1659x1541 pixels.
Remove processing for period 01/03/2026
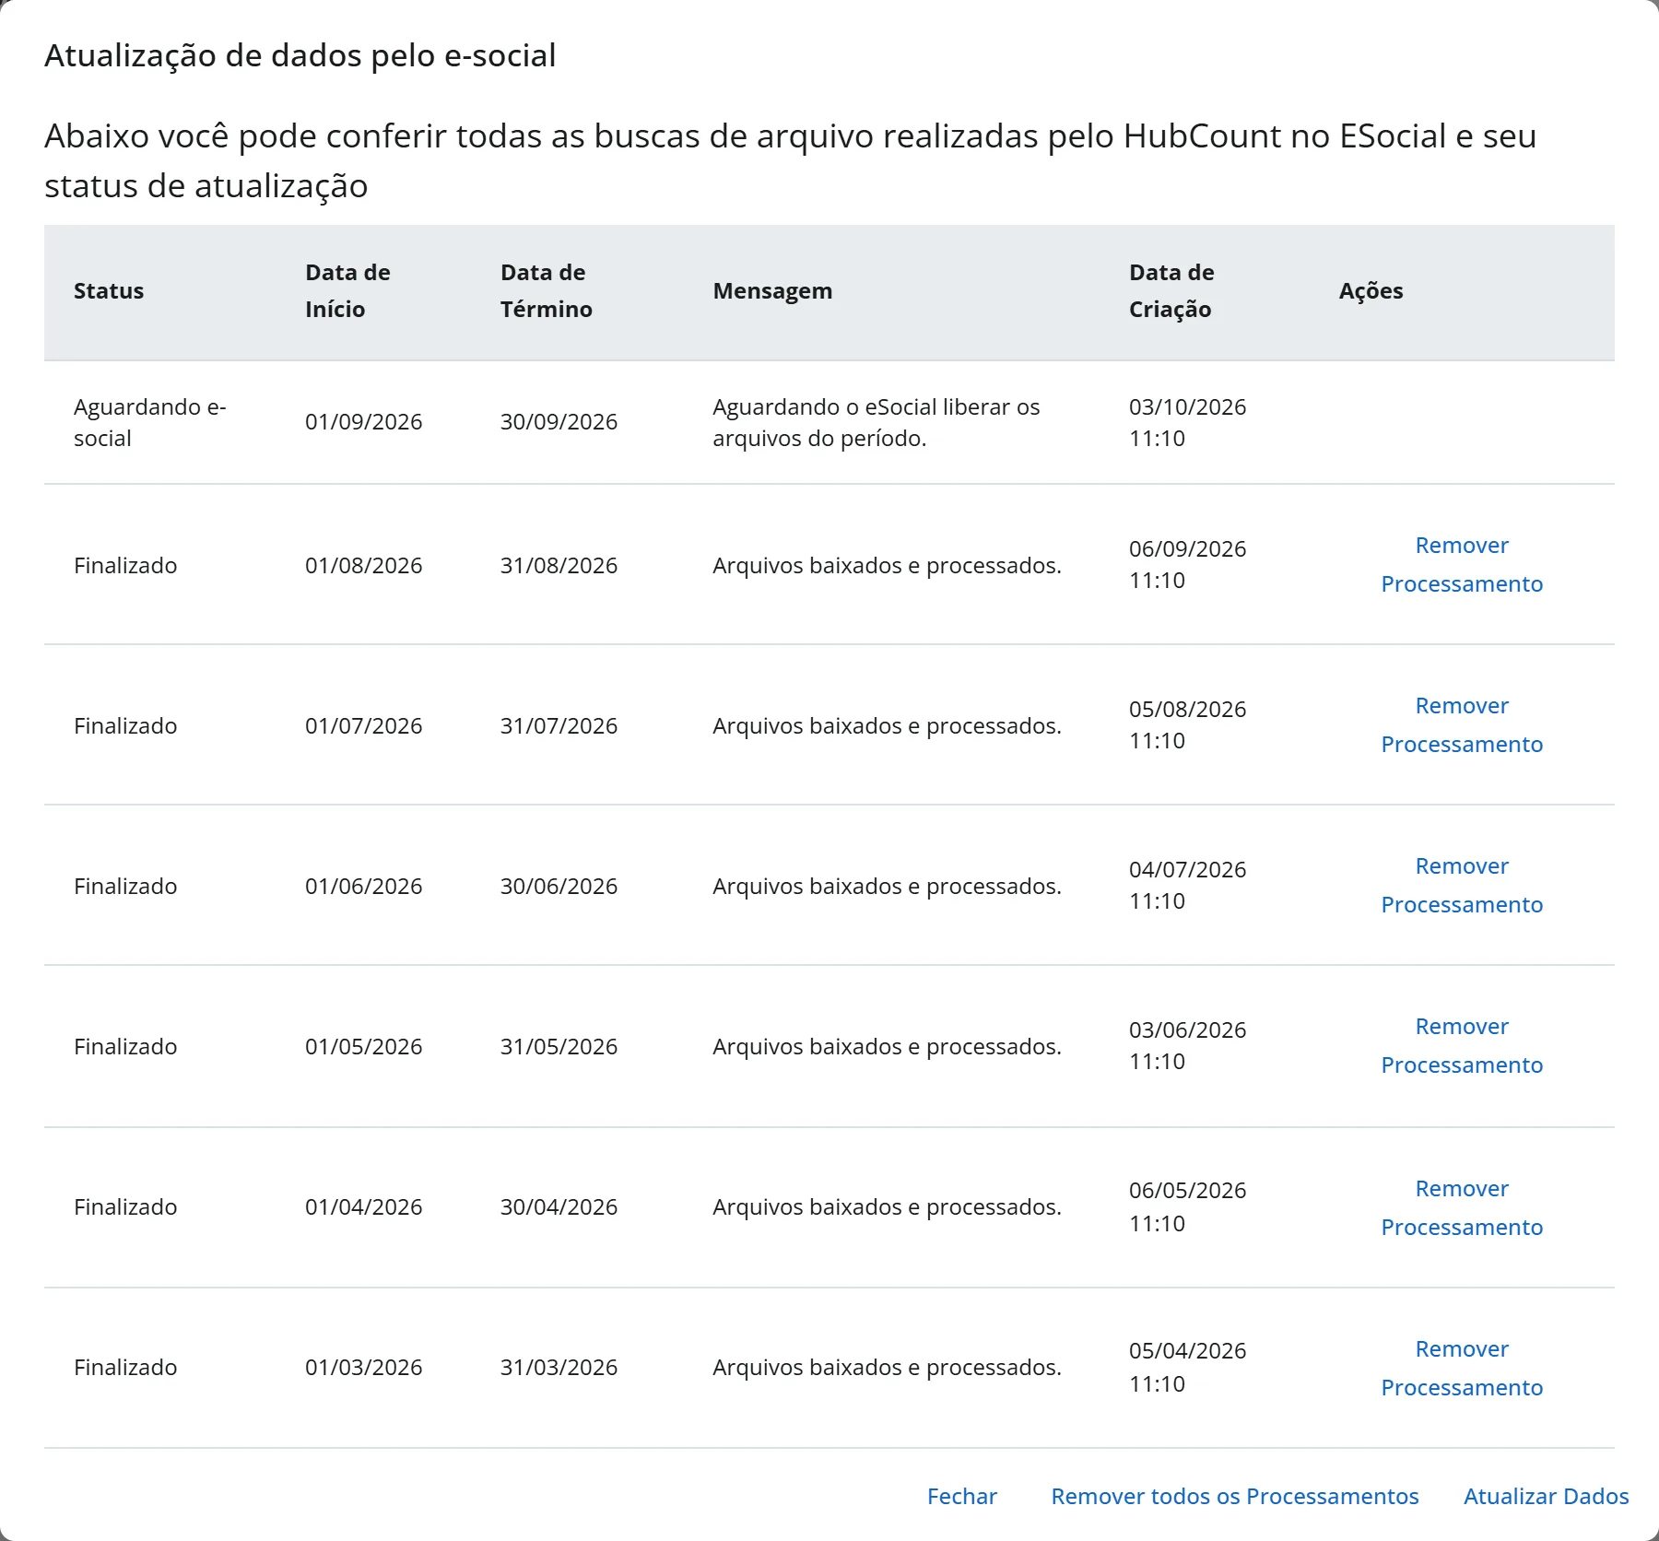click(1462, 1368)
